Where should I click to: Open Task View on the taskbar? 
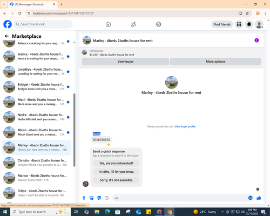click(x=76, y=212)
